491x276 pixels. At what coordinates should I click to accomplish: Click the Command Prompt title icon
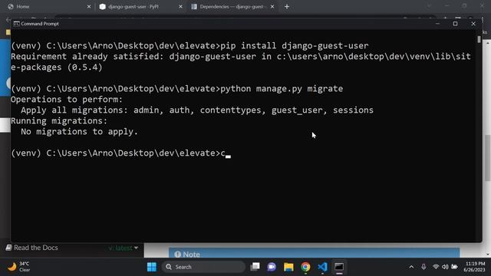click(16, 24)
